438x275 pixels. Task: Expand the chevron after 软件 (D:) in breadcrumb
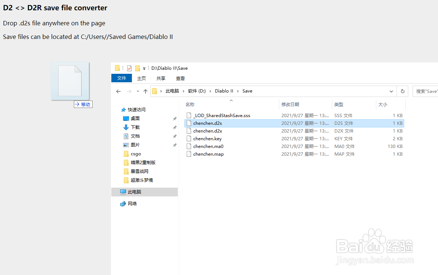pos(210,91)
